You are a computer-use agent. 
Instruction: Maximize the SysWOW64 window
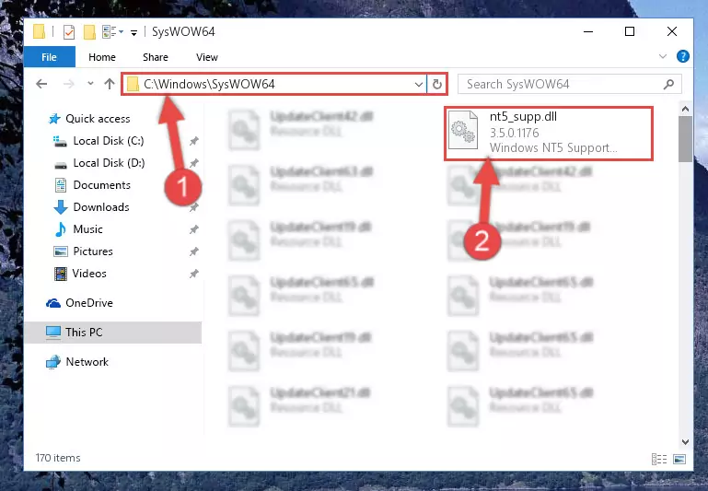(630, 31)
